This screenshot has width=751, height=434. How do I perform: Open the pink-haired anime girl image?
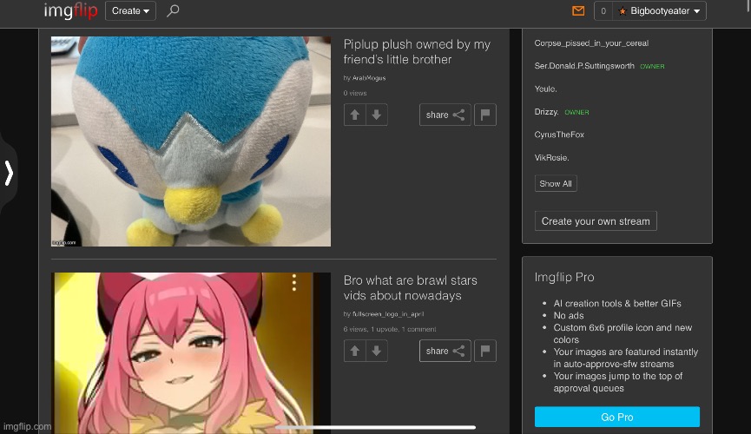click(x=191, y=353)
